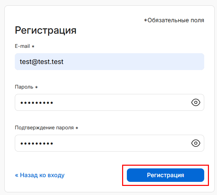
Task: Click the Регистрация page heading
Action: 45,30
